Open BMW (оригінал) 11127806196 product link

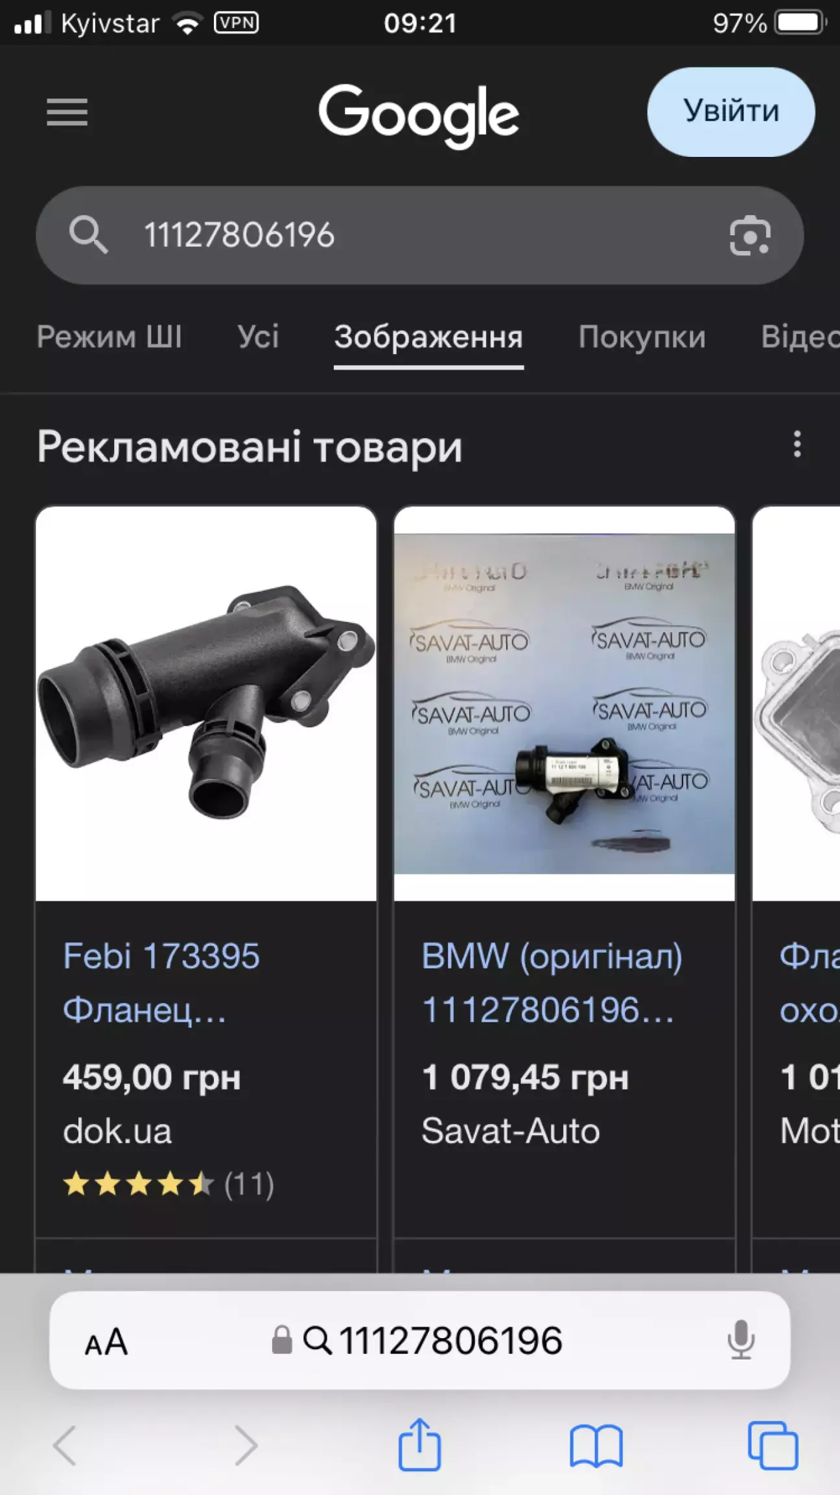552,983
